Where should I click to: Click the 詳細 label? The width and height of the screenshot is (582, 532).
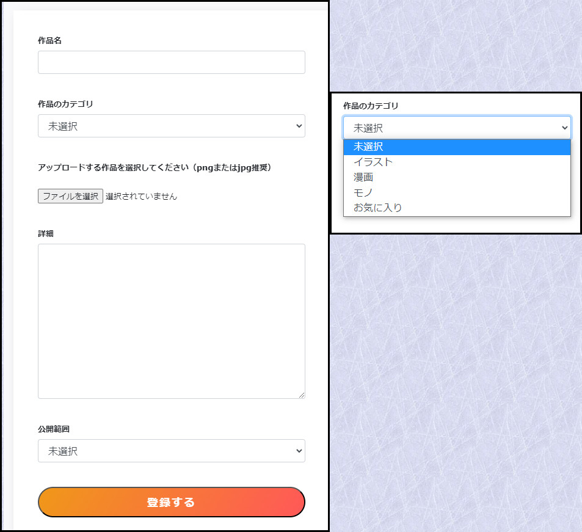pos(46,233)
